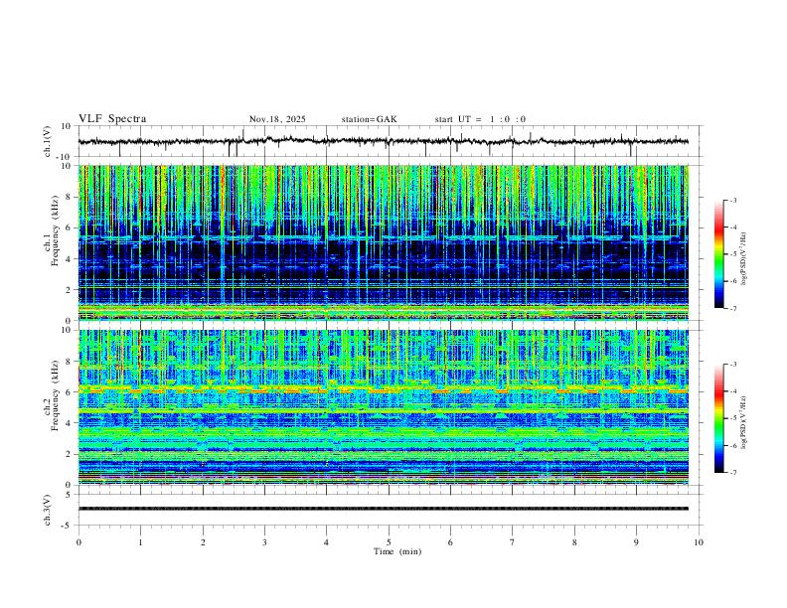Click the "-5" value on ch.1 colorbar
The image size is (787, 608).
coord(732,254)
